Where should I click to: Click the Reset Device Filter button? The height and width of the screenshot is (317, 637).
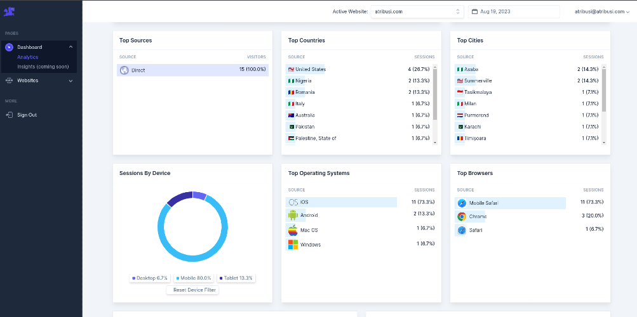coord(192,290)
